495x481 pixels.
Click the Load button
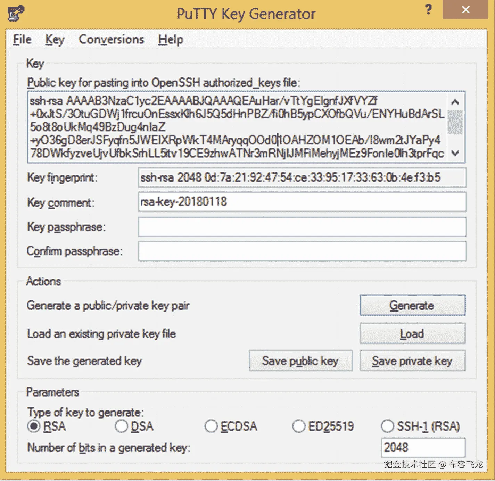[412, 333]
